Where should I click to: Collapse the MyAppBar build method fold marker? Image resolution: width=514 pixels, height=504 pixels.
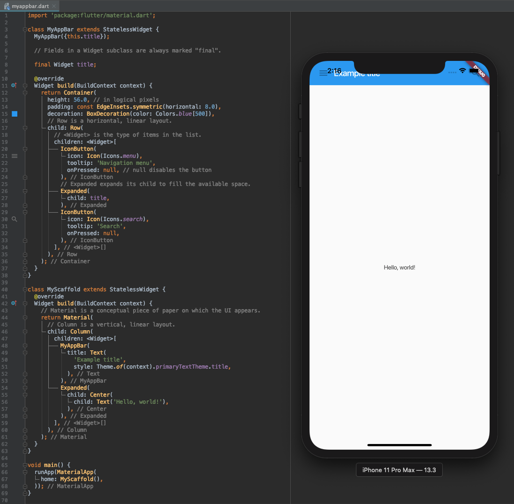pos(25,85)
